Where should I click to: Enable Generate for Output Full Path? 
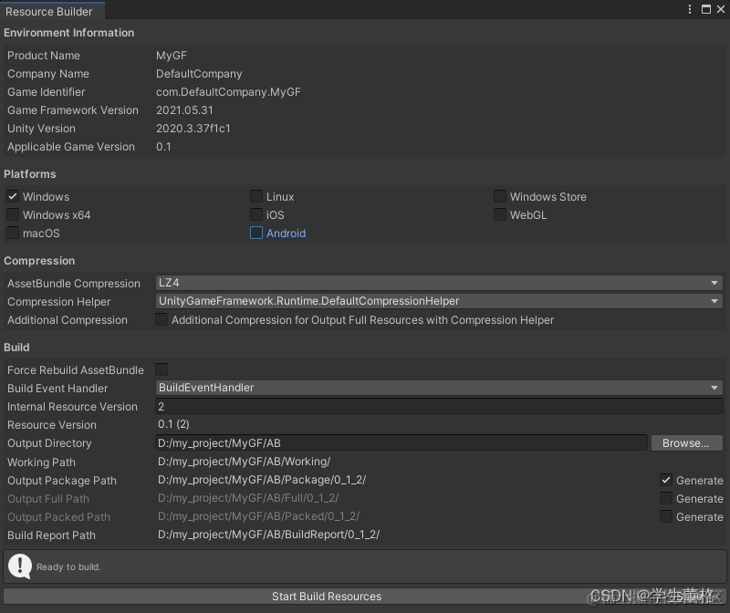coord(665,498)
